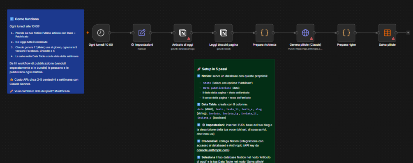Add a node with the plus after 'Salva pillole'
The image size is (413, 163).
[408, 33]
